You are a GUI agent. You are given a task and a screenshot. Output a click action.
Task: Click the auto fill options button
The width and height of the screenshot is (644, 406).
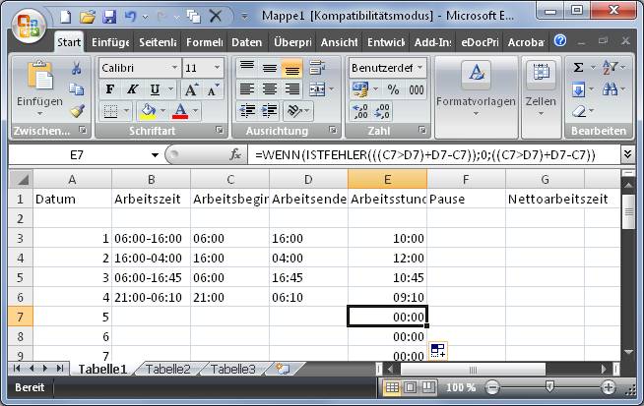click(438, 351)
